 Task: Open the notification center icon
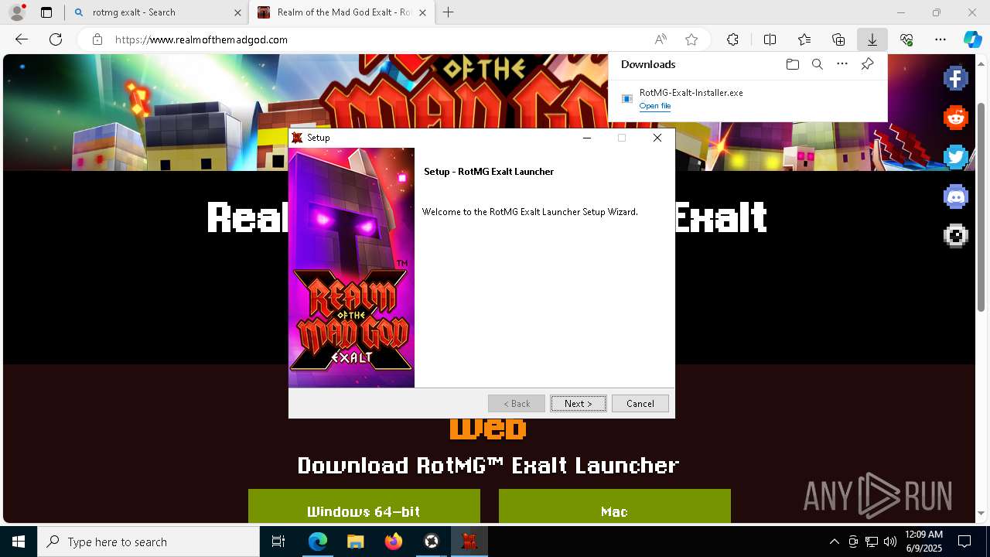pos(964,542)
